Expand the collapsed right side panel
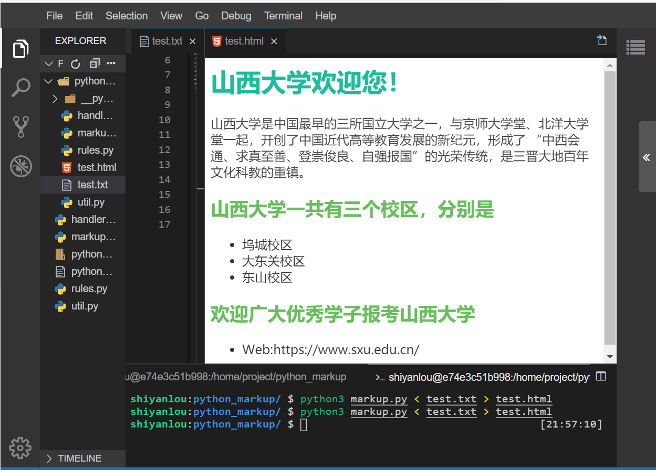Viewport: 656px width, 470px height. point(647,157)
